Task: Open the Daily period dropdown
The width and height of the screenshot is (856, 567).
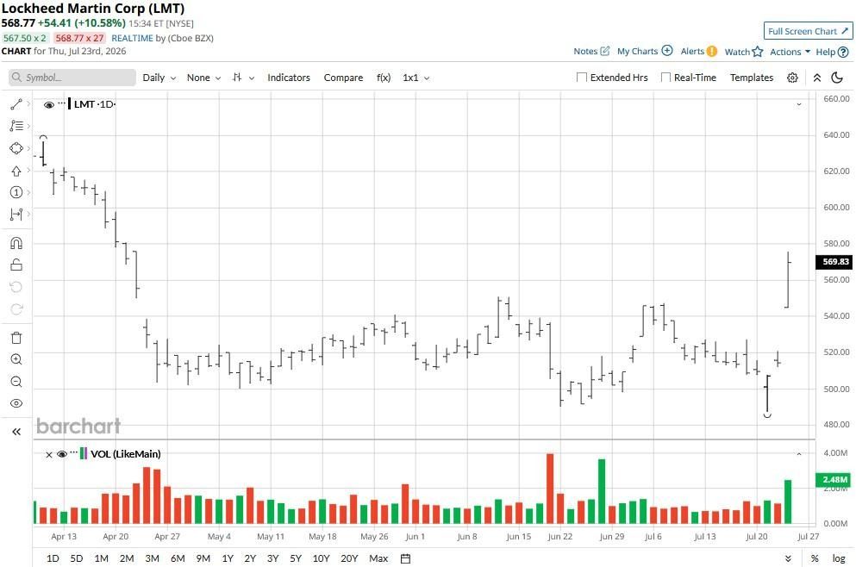Action: tap(159, 78)
